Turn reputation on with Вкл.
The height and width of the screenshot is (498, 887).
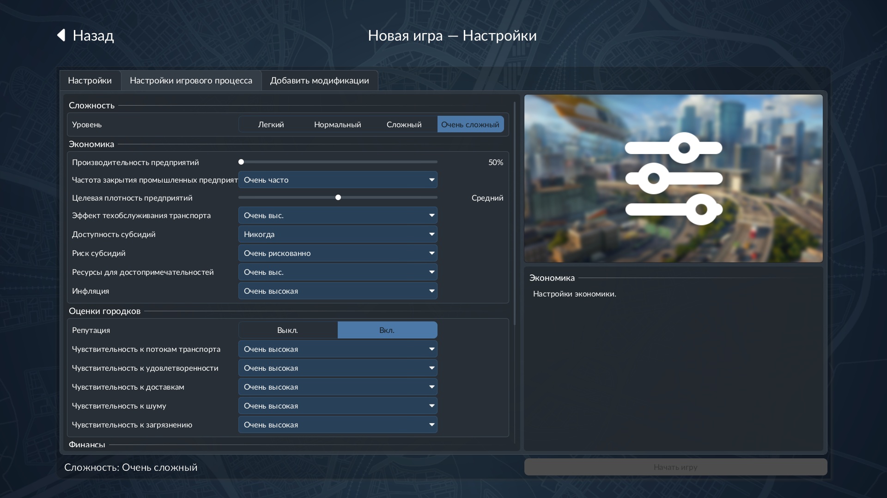coord(387,330)
